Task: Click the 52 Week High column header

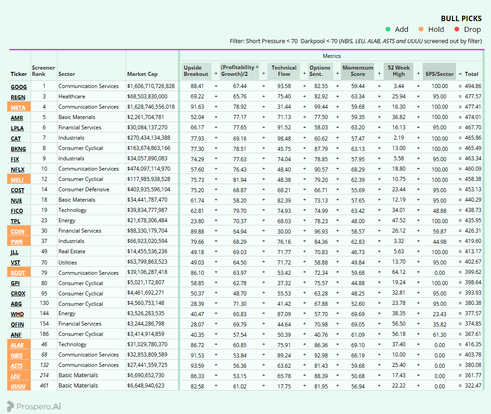Action: point(398,71)
